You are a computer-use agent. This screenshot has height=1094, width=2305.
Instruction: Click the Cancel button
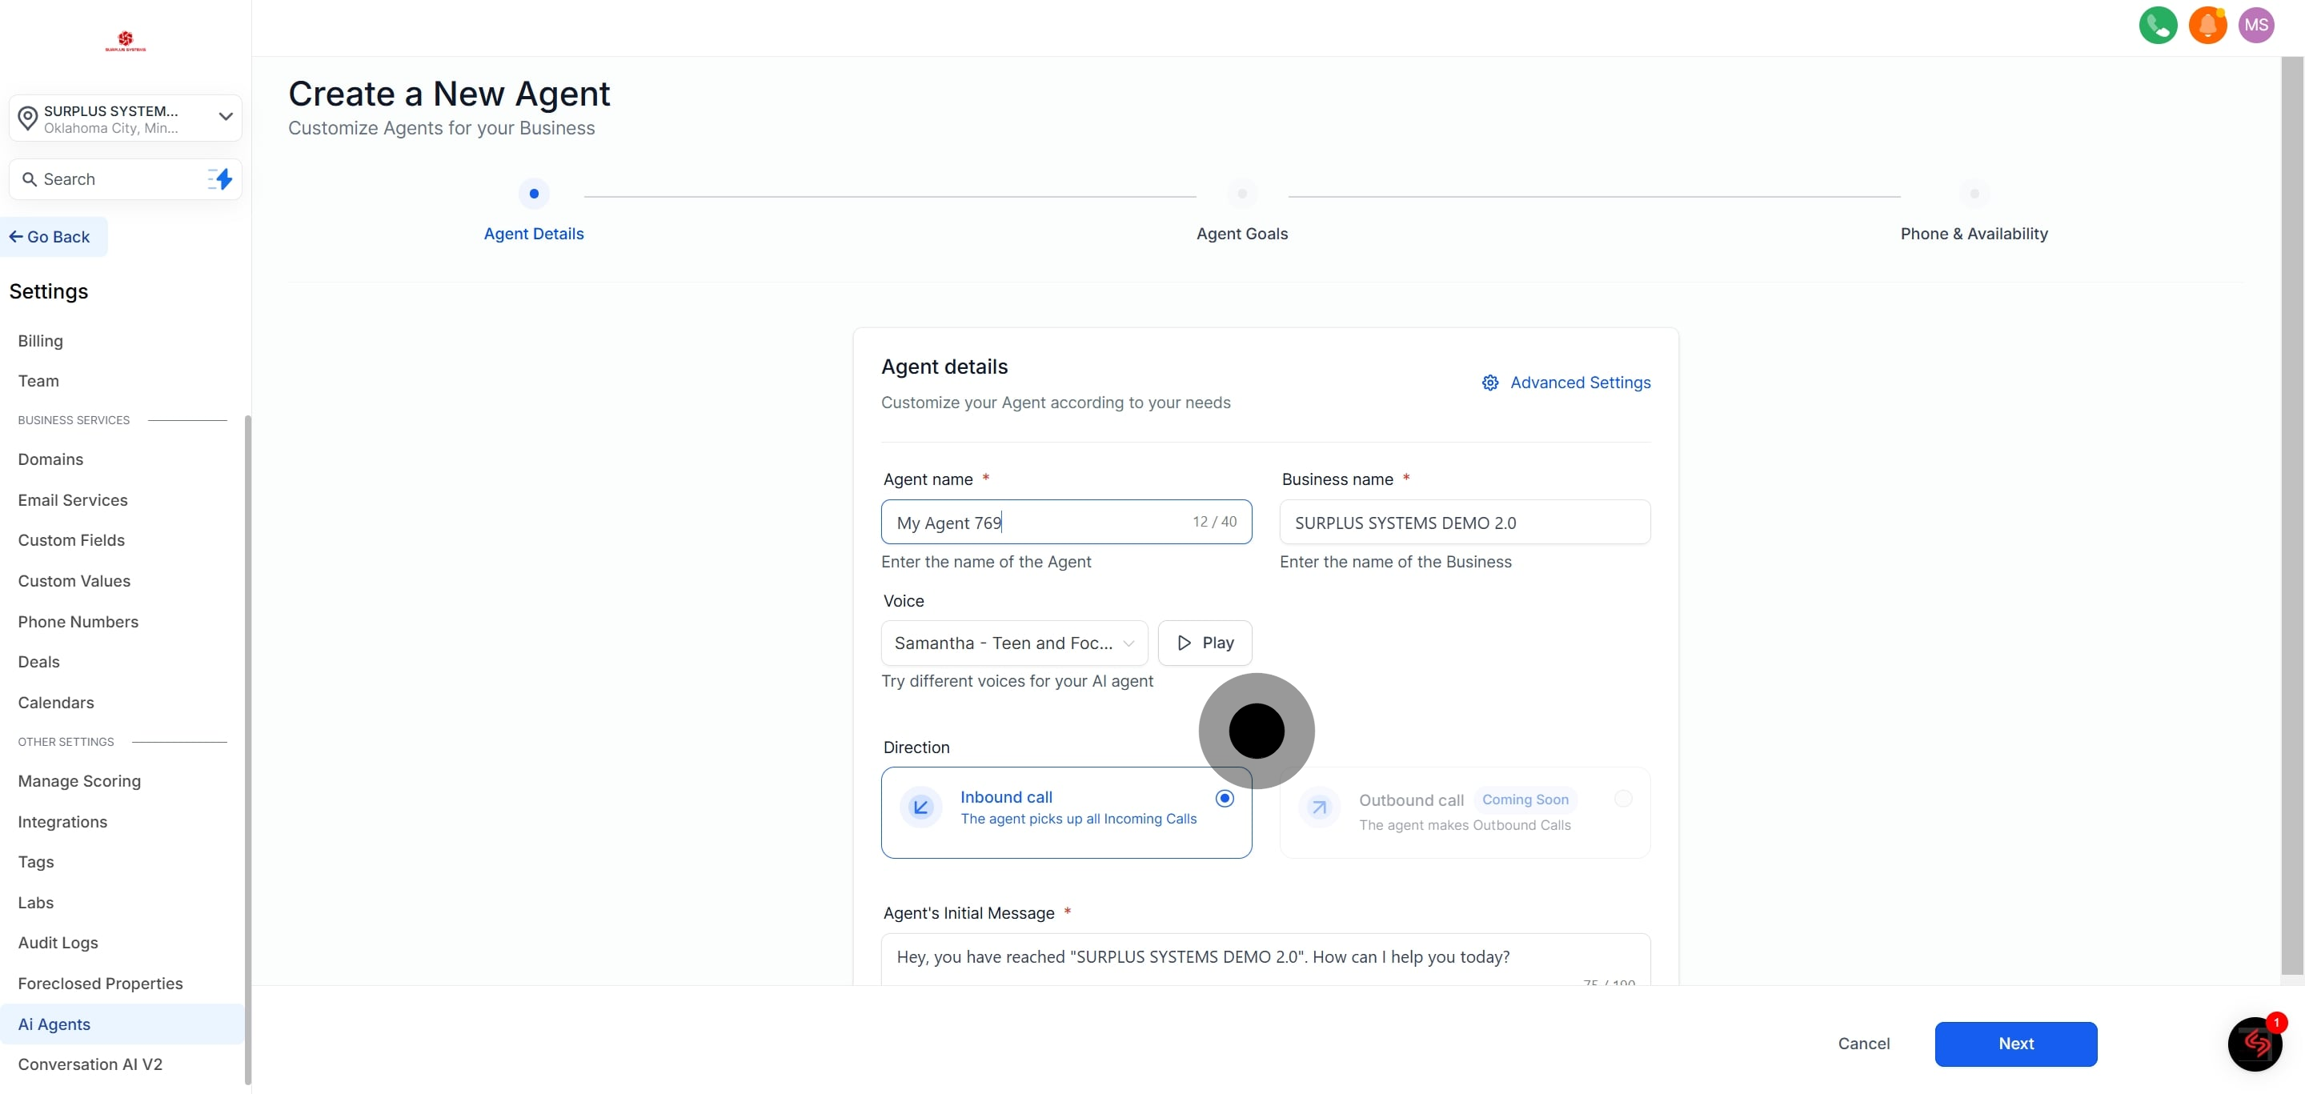click(1863, 1043)
